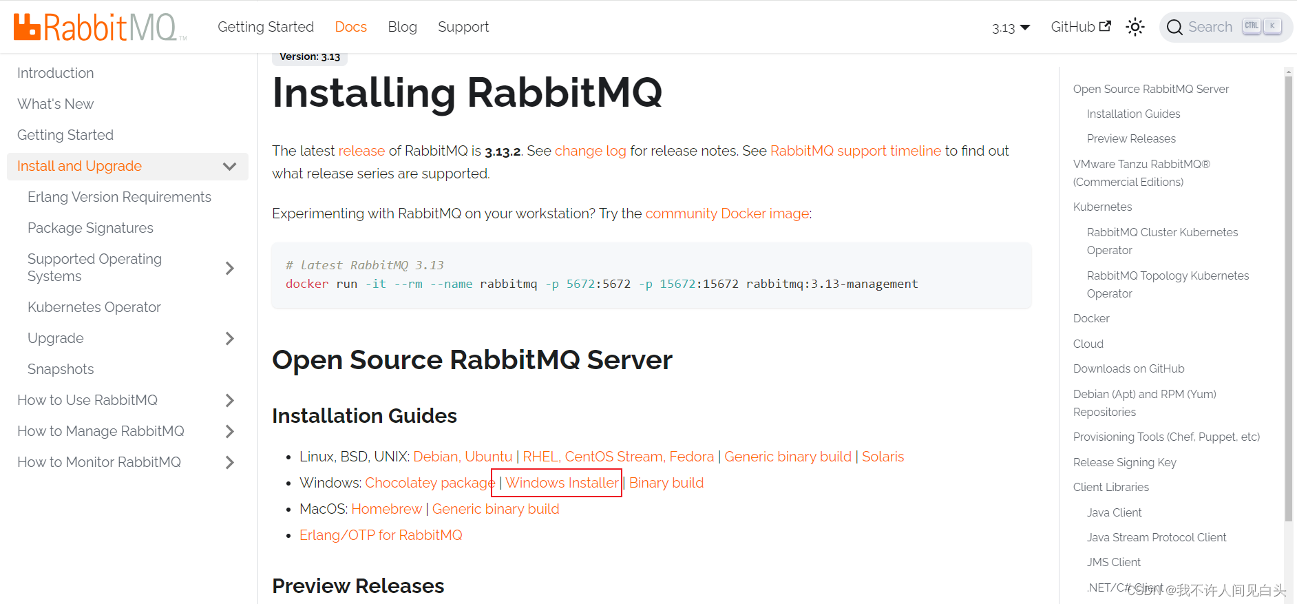Jump to Cloud in table of contents

(1088, 344)
